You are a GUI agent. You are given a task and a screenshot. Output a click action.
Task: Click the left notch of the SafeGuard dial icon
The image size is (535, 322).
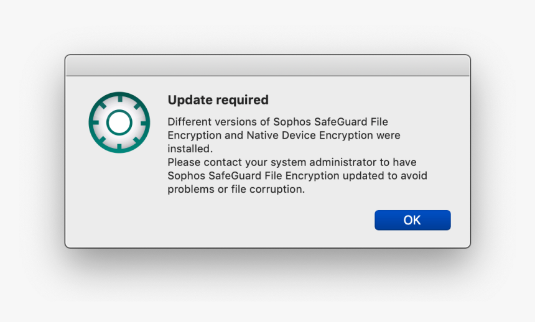[x=96, y=122]
